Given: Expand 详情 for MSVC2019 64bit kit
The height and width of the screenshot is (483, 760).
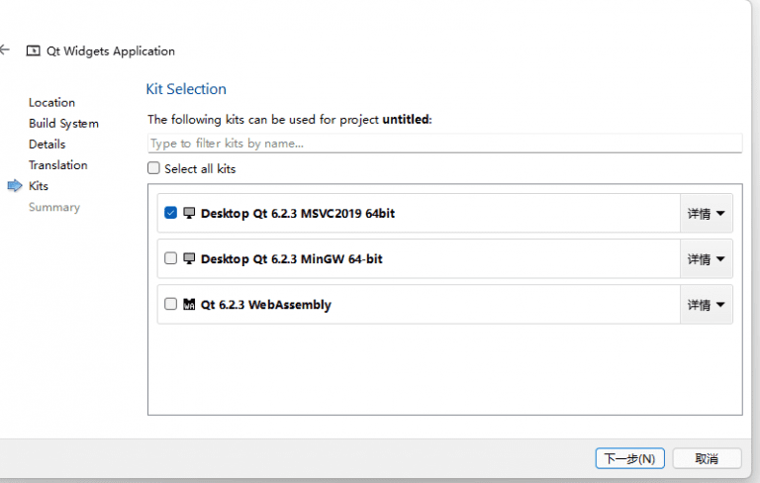Looking at the screenshot, I should click(706, 214).
